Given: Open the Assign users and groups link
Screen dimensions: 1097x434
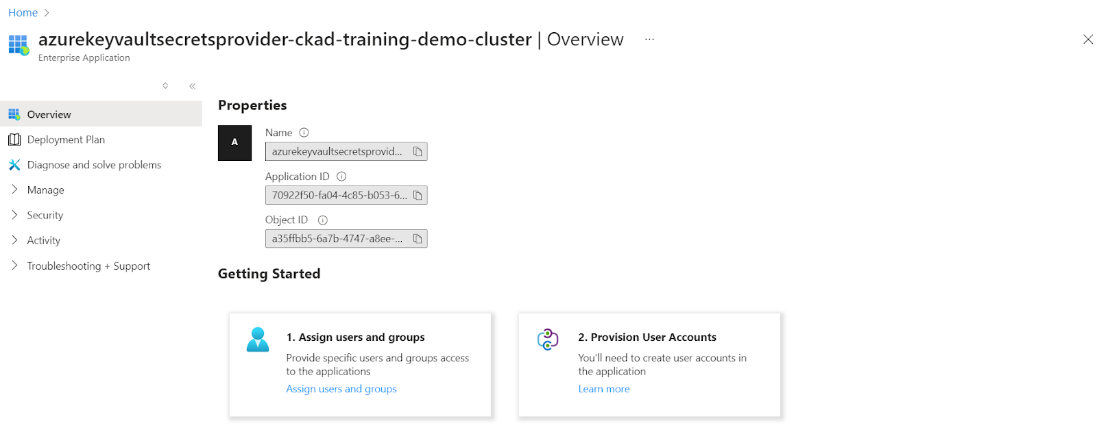Looking at the screenshot, I should click(341, 389).
